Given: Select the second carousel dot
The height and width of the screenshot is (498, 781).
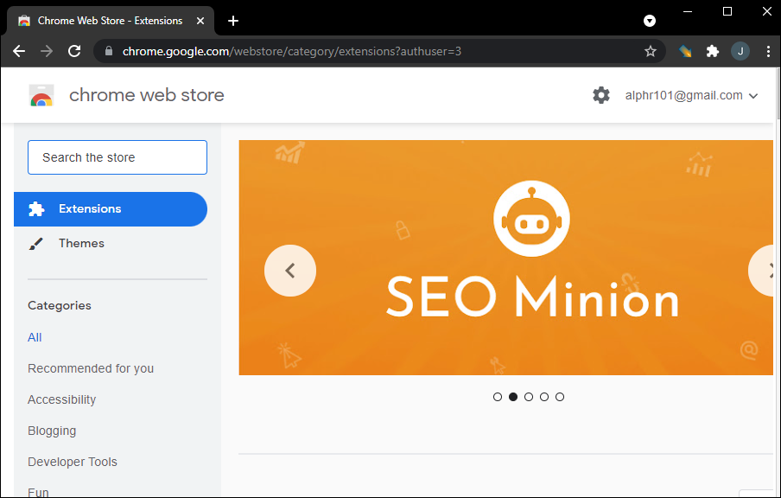Looking at the screenshot, I should (x=513, y=397).
